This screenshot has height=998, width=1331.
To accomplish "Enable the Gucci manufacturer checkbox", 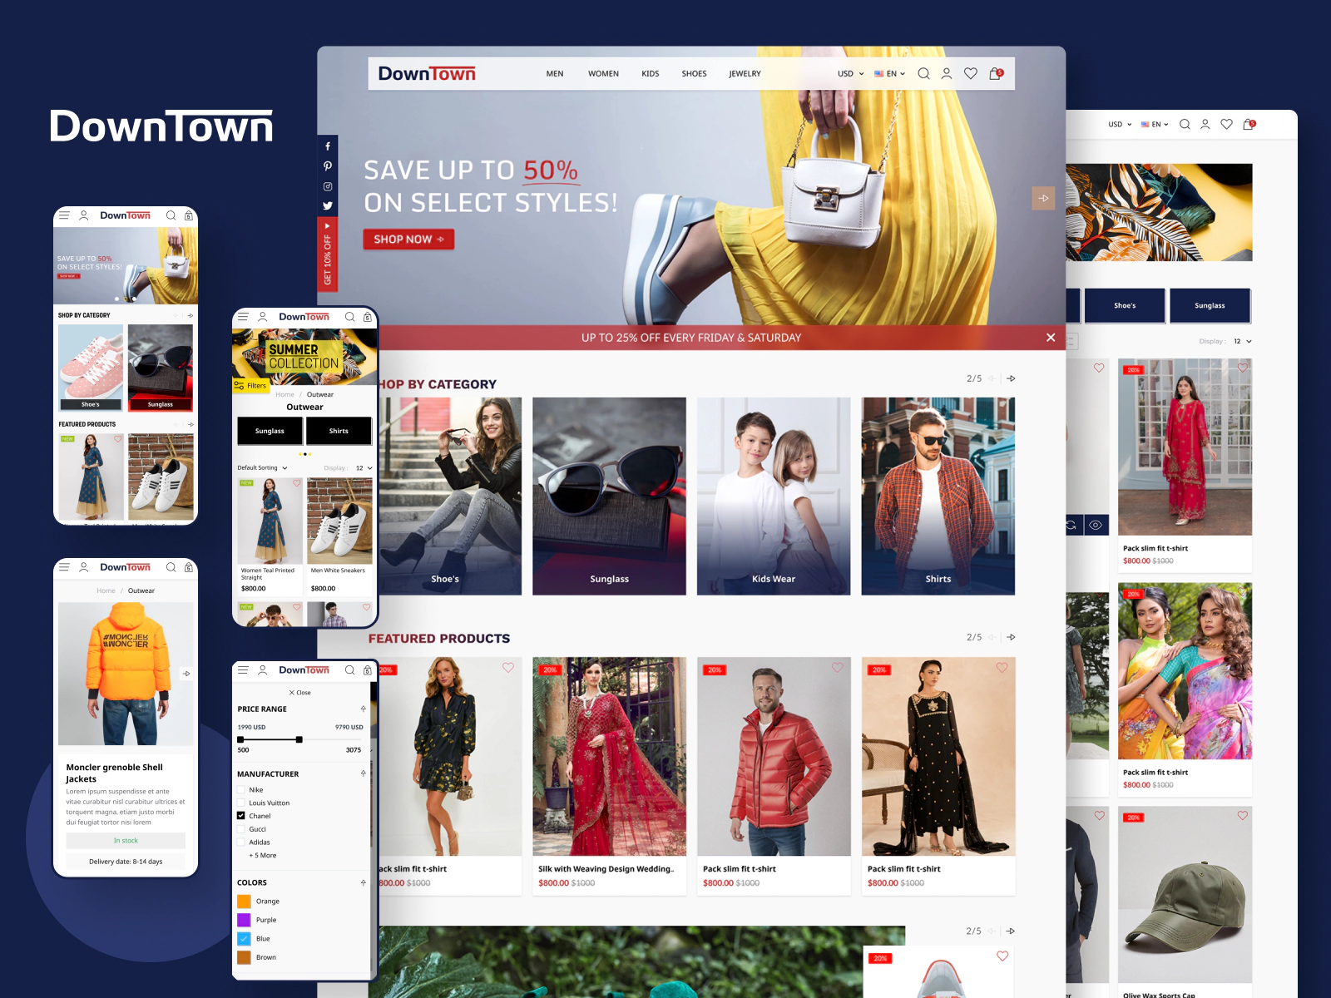I will (x=241, y=829).
